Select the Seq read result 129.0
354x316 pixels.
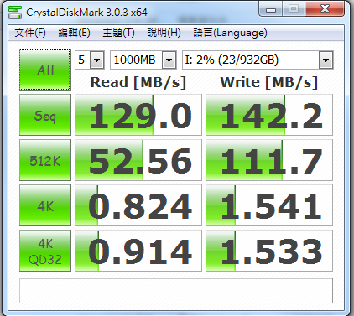pos(138,115)
